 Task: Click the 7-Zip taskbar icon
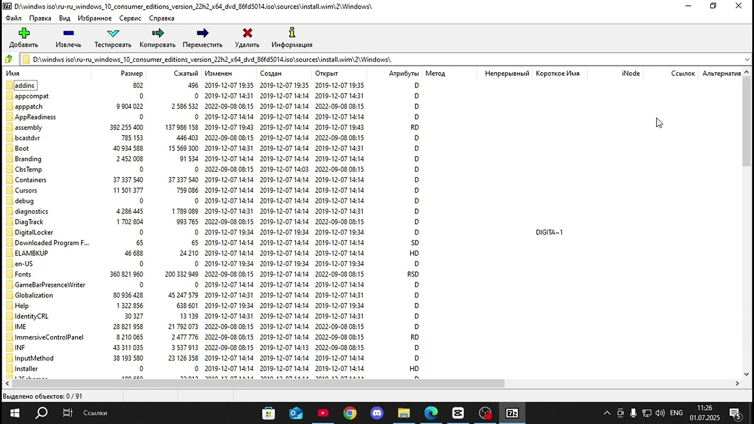click(512, 413)
